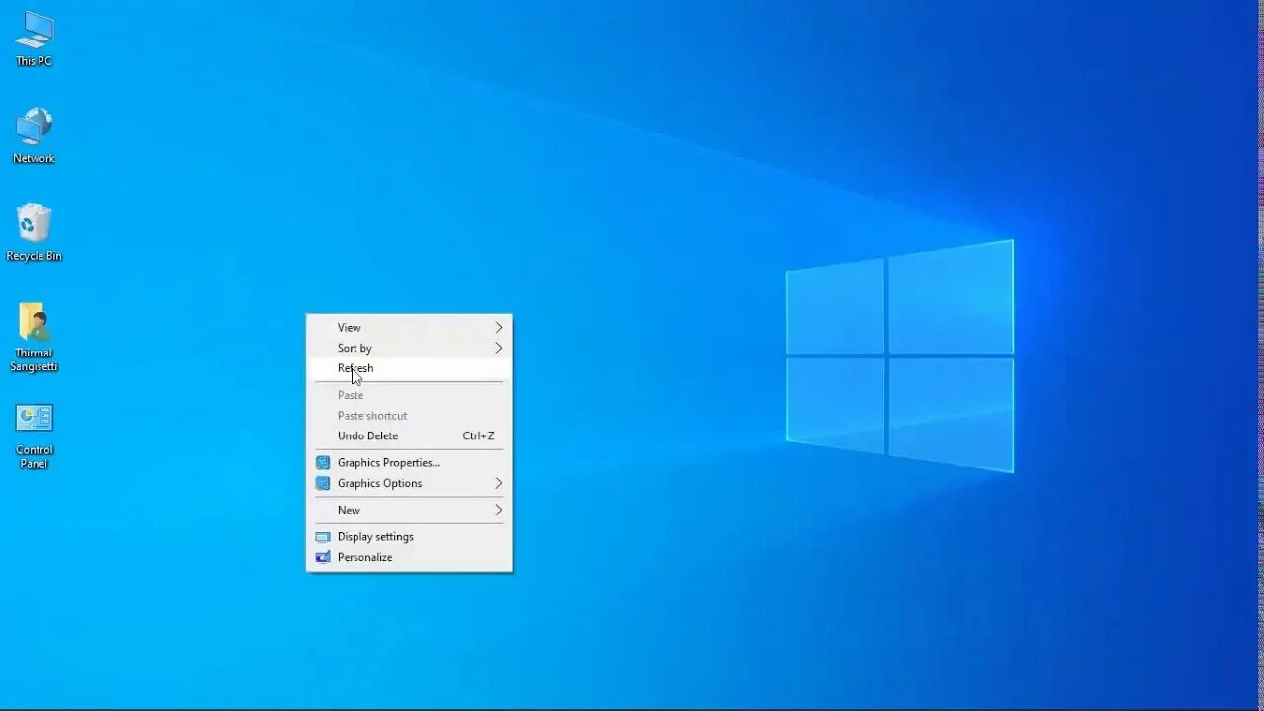Click the "This PC" label text
This screenshot has width=1264, height=711.
point(34,61)
